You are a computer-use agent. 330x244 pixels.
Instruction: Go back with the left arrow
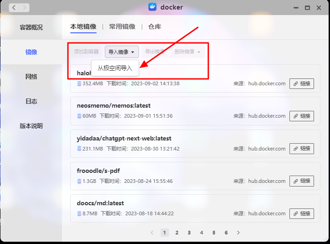[x=14, y=8]
